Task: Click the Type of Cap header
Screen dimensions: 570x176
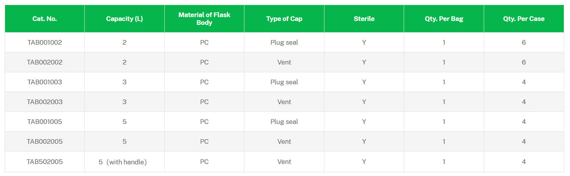Action: pyautogui.click(x=284, y=19)
